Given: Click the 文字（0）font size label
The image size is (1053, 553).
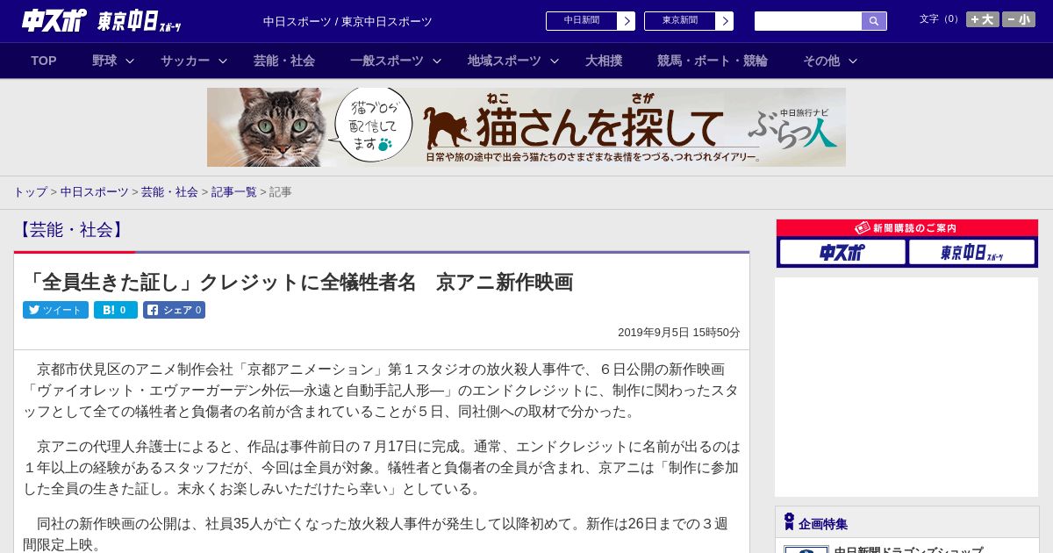Looking at the screenshot, I should (x=940, y=19).
